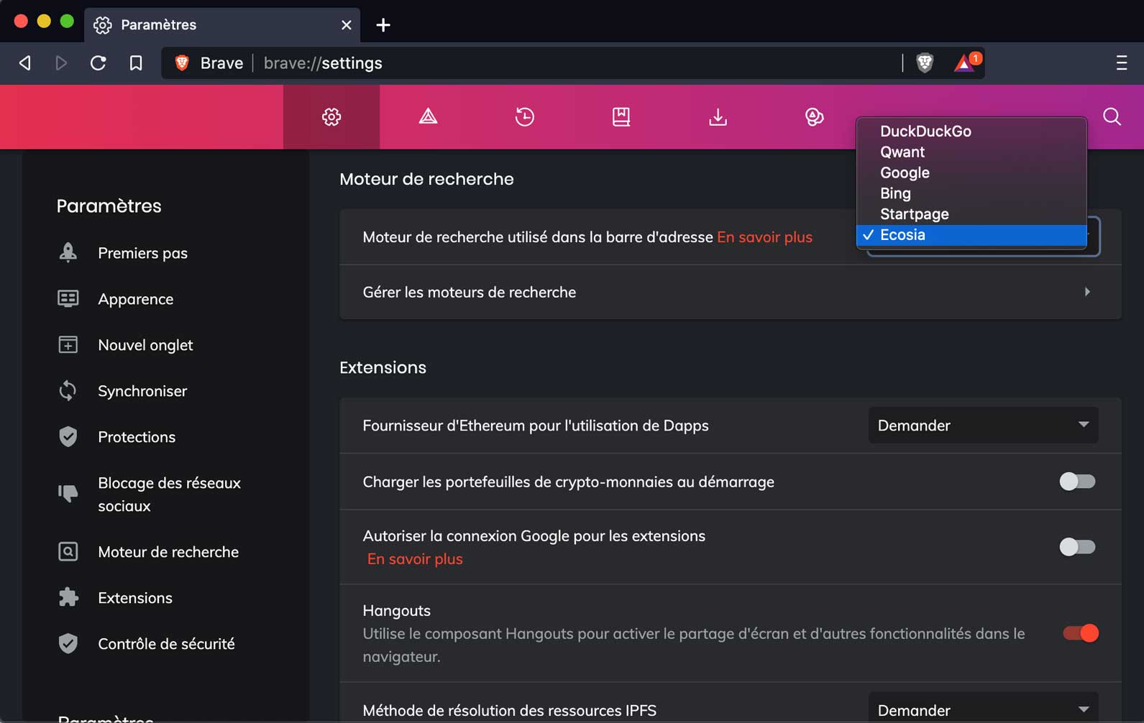Click the Contrôle de sécurité shield icon
Screen dimensions: 1144x723
pos(68,643)
